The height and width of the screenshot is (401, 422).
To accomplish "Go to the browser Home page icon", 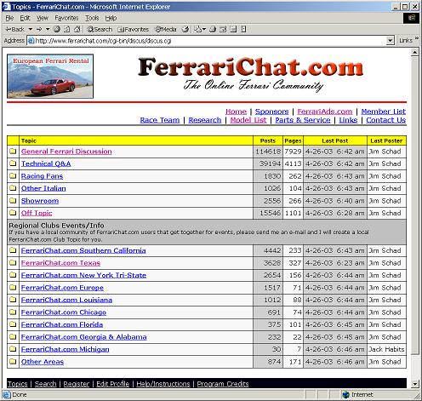I will coord(77,29).
